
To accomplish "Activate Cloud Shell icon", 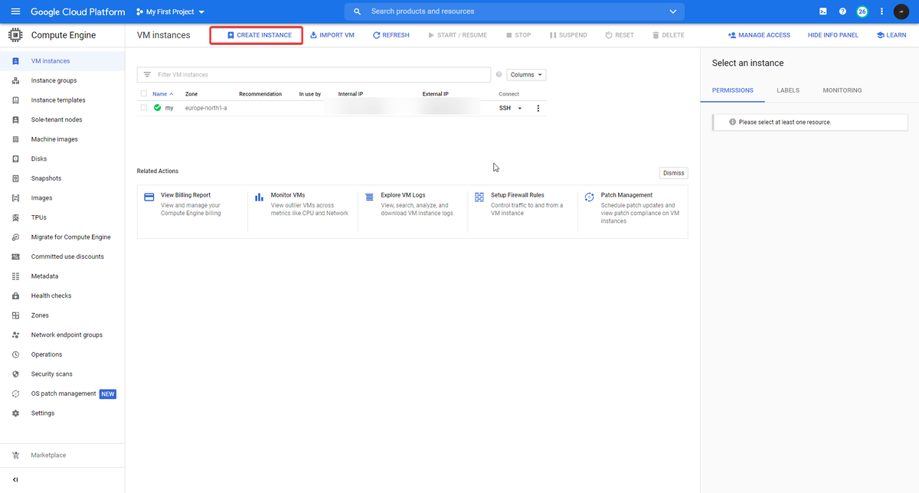I will click(x=823, y=11).
